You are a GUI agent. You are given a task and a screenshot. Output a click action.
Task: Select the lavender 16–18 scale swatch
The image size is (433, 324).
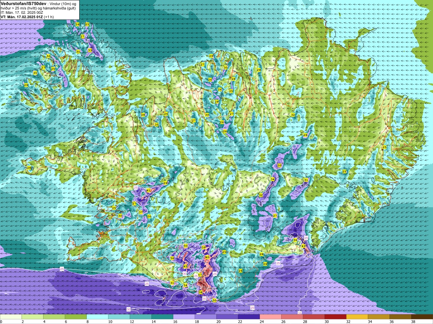pos(184,317)
